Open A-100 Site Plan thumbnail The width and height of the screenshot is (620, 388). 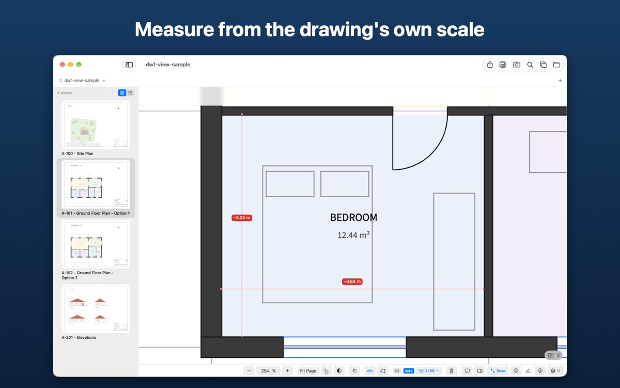[x=96, y=125]
